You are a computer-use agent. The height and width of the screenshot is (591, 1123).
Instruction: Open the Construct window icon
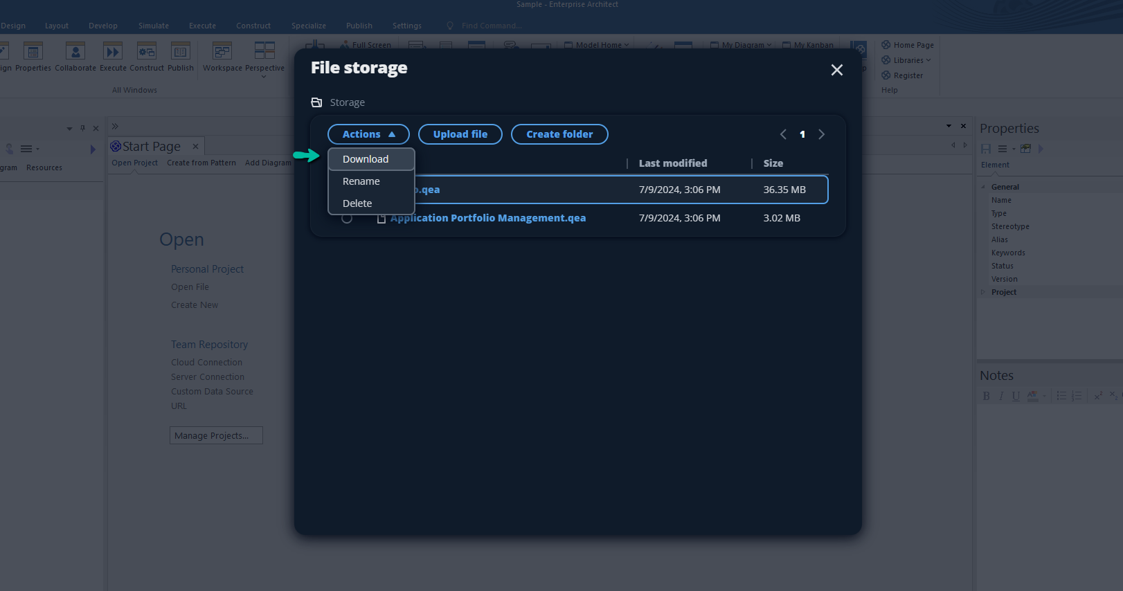tap(147, 56)
